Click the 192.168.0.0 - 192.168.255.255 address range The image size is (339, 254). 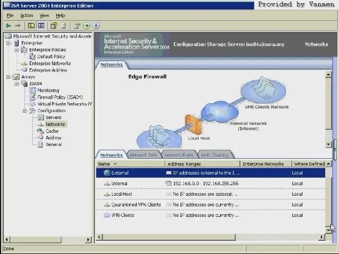tap(206, 184)
